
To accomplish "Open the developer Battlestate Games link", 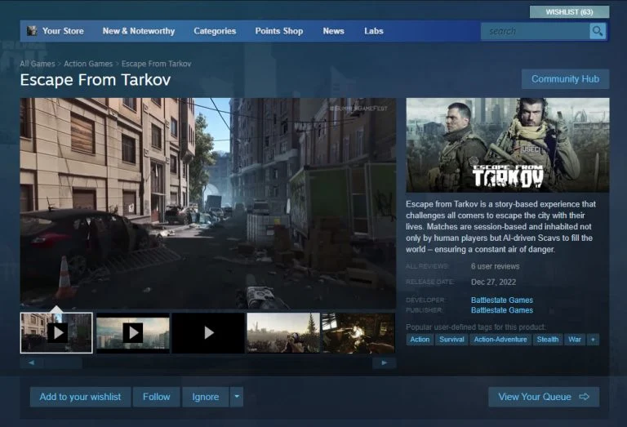I will click(502, 300).
